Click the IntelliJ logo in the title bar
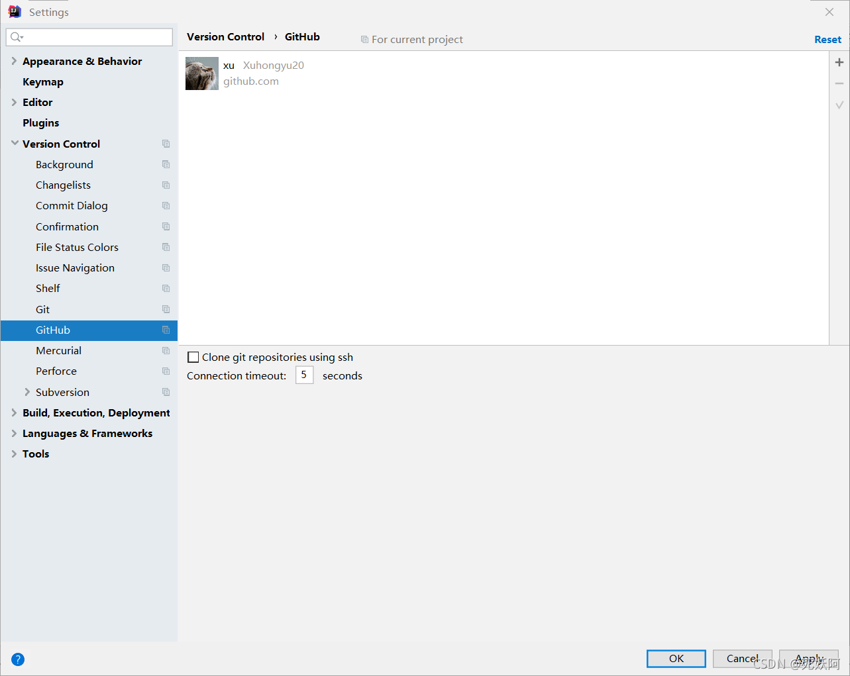850x676 pixels. tap(15, 12)
